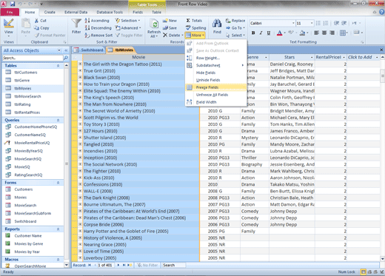
Task: Click the record Search box at bottom
Action: tap(174, 265)
